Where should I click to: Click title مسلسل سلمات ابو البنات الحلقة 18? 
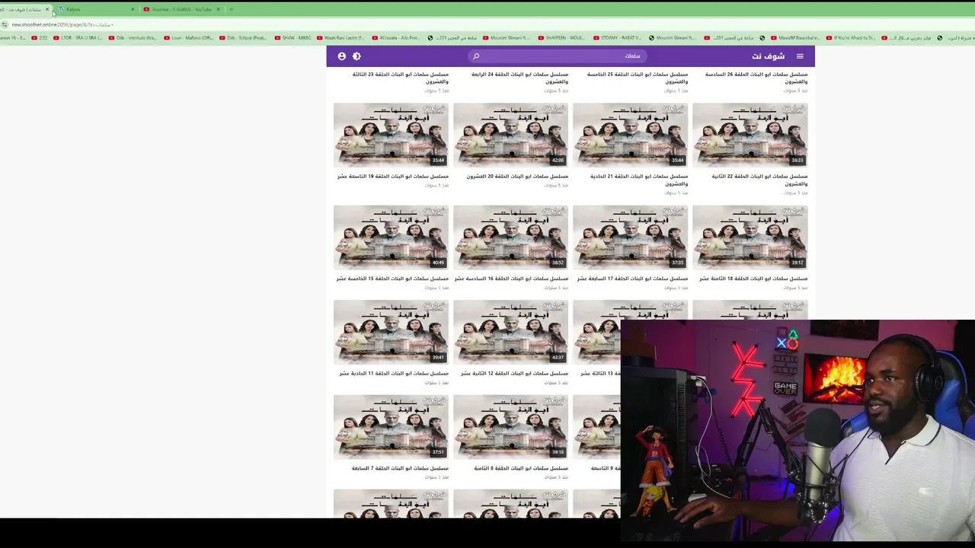[x=753, y=279]
